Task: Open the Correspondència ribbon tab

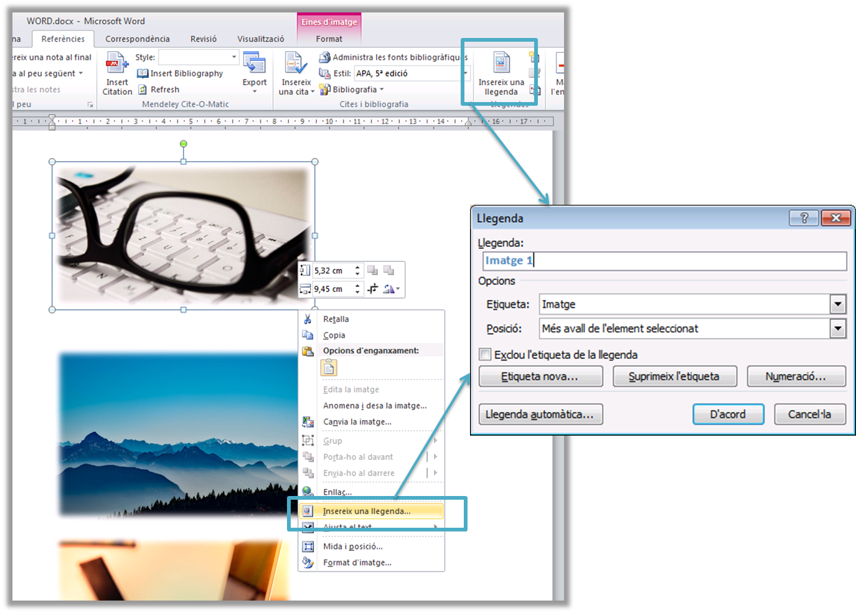Action: point(138,39)
